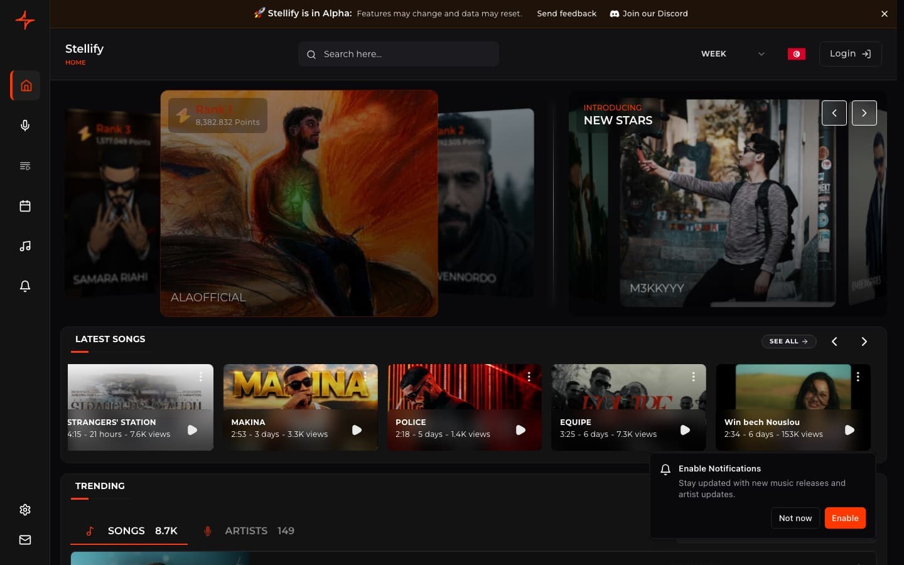Viewport: 904px width, 565px height.
Task: Switch to the SONGS trending tab
Action: pos(129,531)
